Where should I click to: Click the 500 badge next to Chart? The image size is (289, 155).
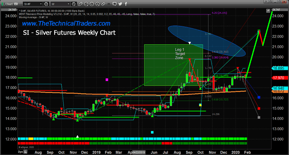[16, 4]
